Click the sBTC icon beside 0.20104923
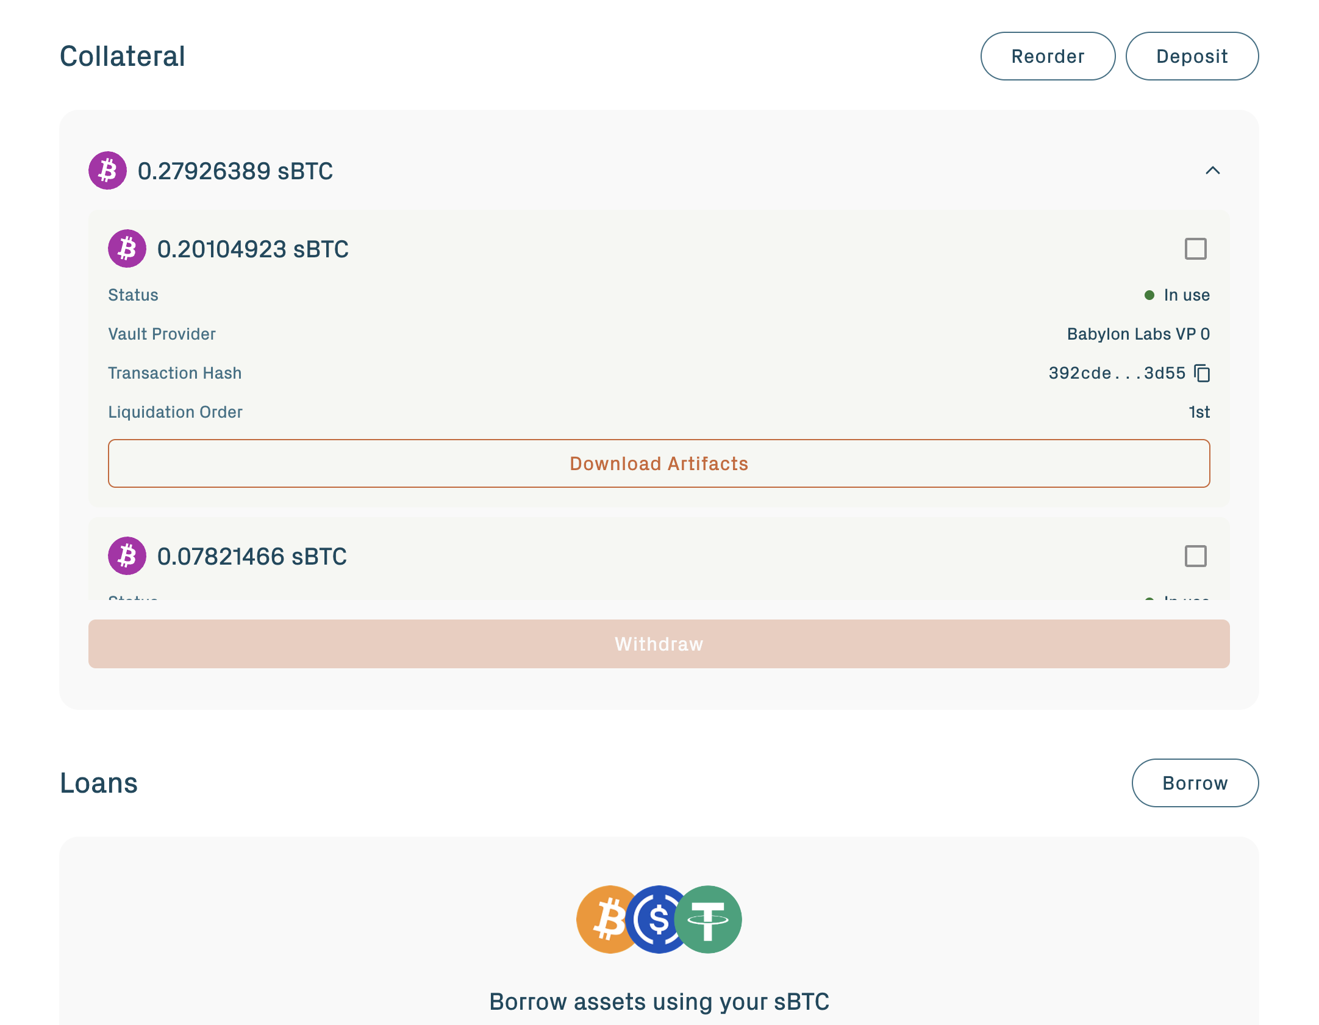Image resolution: width=1319 pixels, height=1025 pixels. tap(127, 249)
